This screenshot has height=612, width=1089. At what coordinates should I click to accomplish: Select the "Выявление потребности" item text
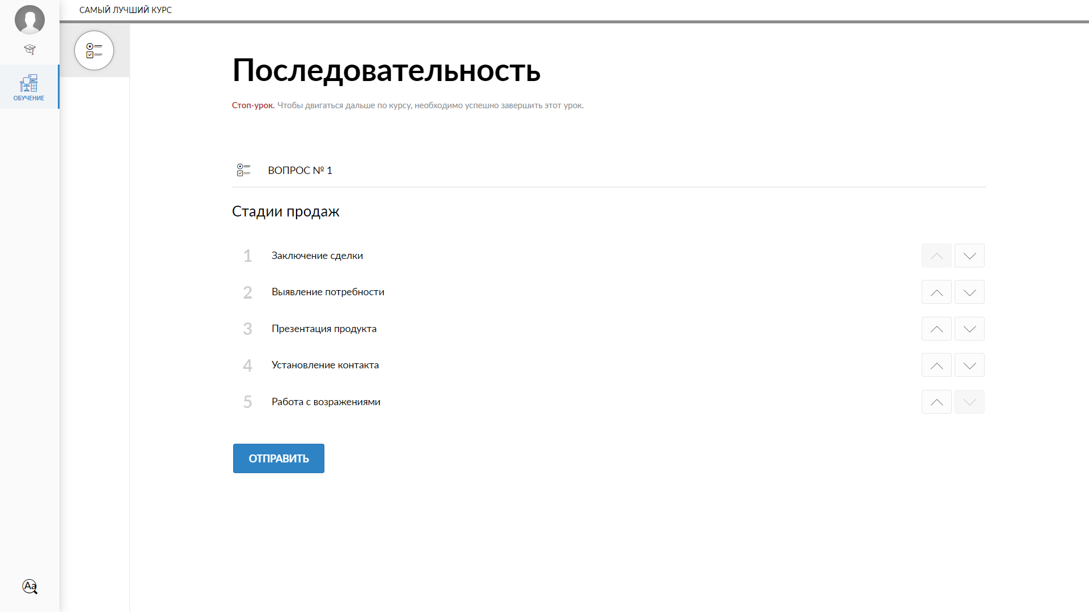[328, 292]
